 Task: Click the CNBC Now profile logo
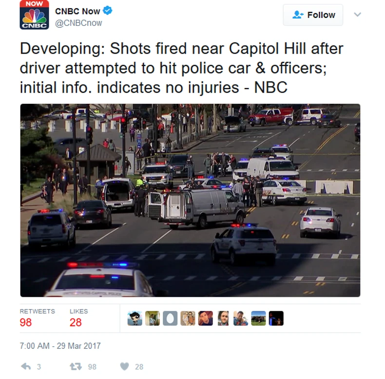[x=34, y=15]
